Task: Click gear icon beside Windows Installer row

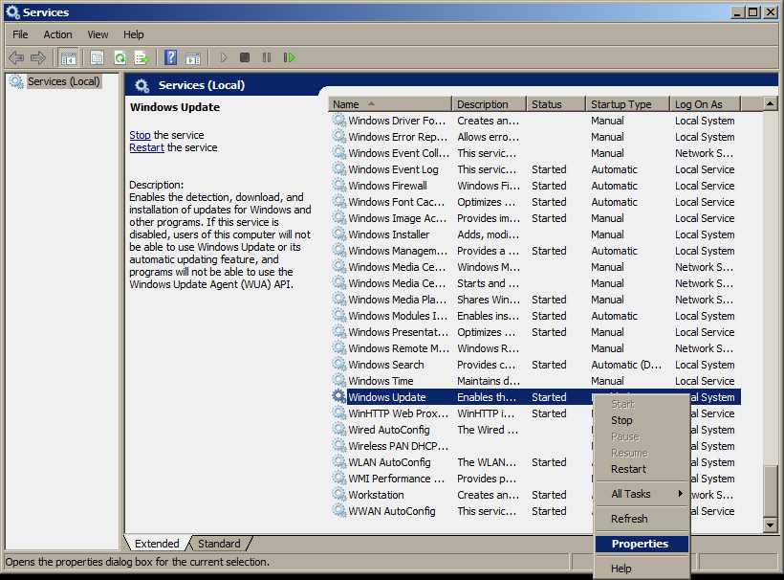Action: pos(339,234)
